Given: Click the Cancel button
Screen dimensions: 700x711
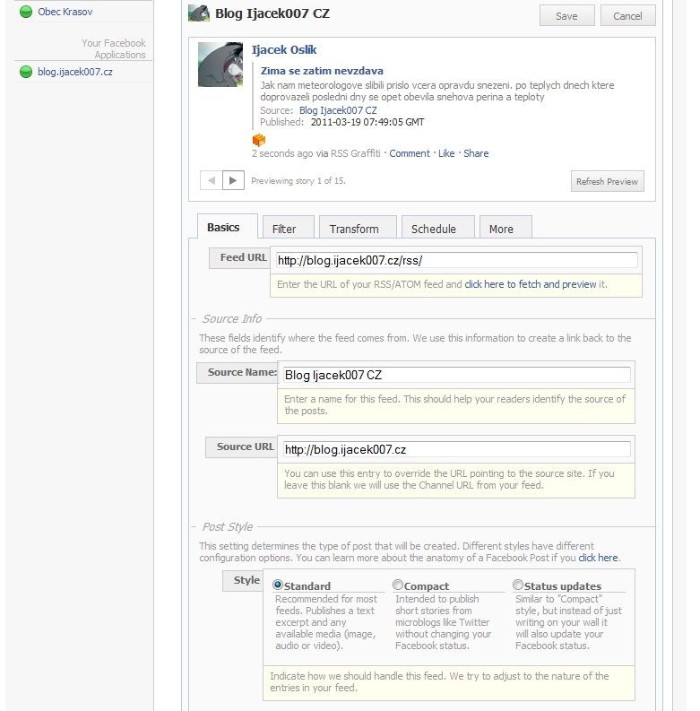Looking at the screenshot, I should pyautogui.click(x=627, y=16).
